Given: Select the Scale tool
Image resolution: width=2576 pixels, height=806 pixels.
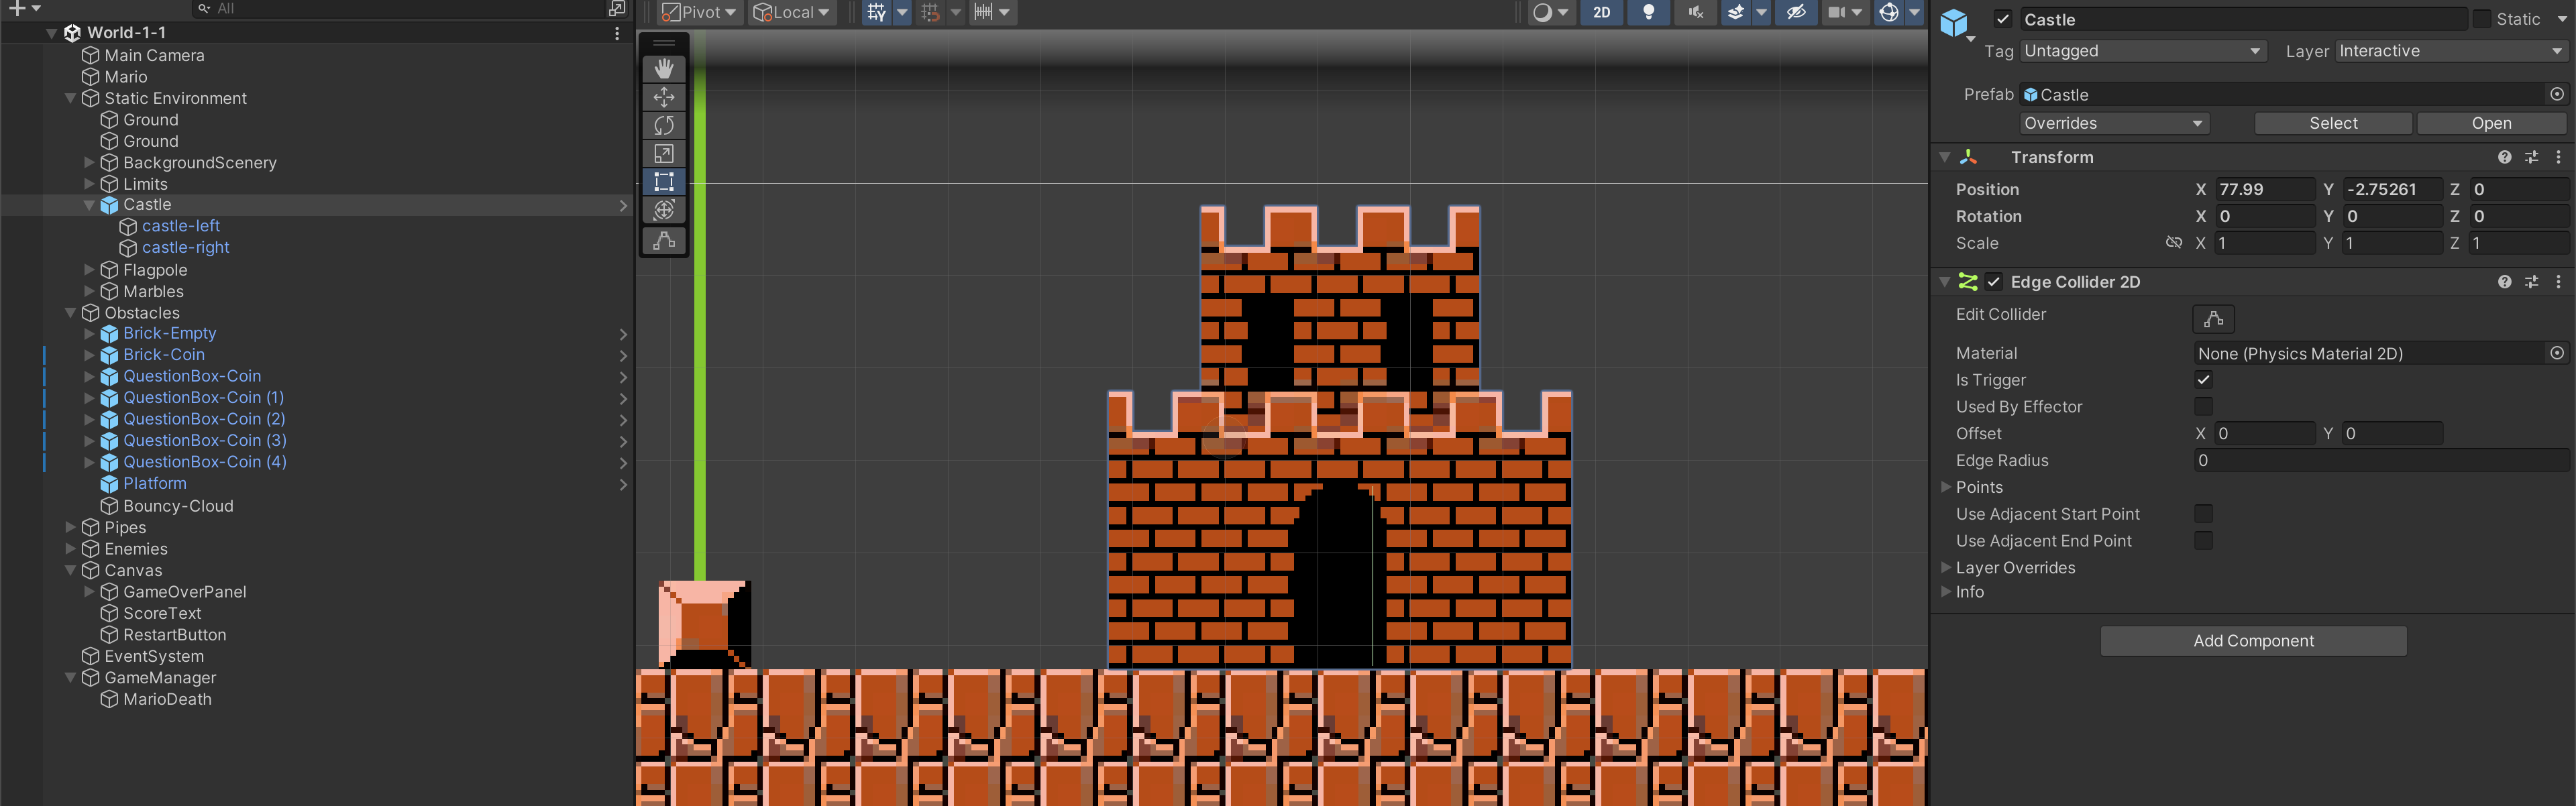Looking at the screenshot, I should (664, 153).
